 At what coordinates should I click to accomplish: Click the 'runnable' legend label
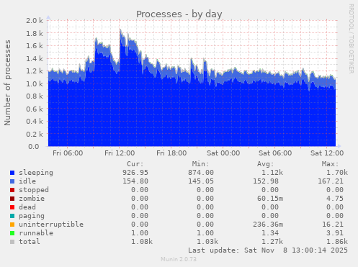[36, 233]
